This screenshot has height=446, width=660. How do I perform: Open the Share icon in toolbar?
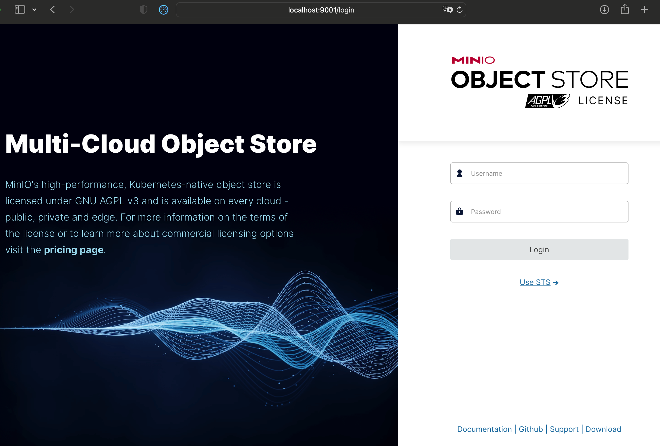click(x=624, y=10)
